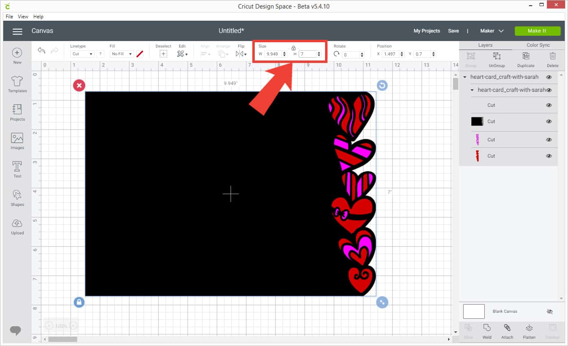The height and width of the screenshot is (346, 568).
Task: Open the Flip options
Action: click(241, 54)
